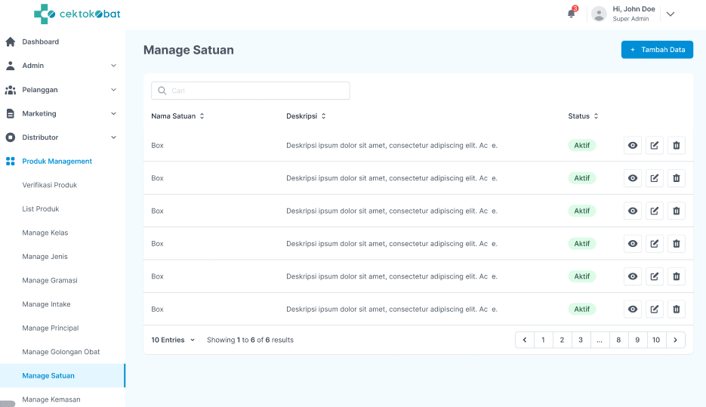
Task: Click the cektokobat logo
Action: pos(77,14)
